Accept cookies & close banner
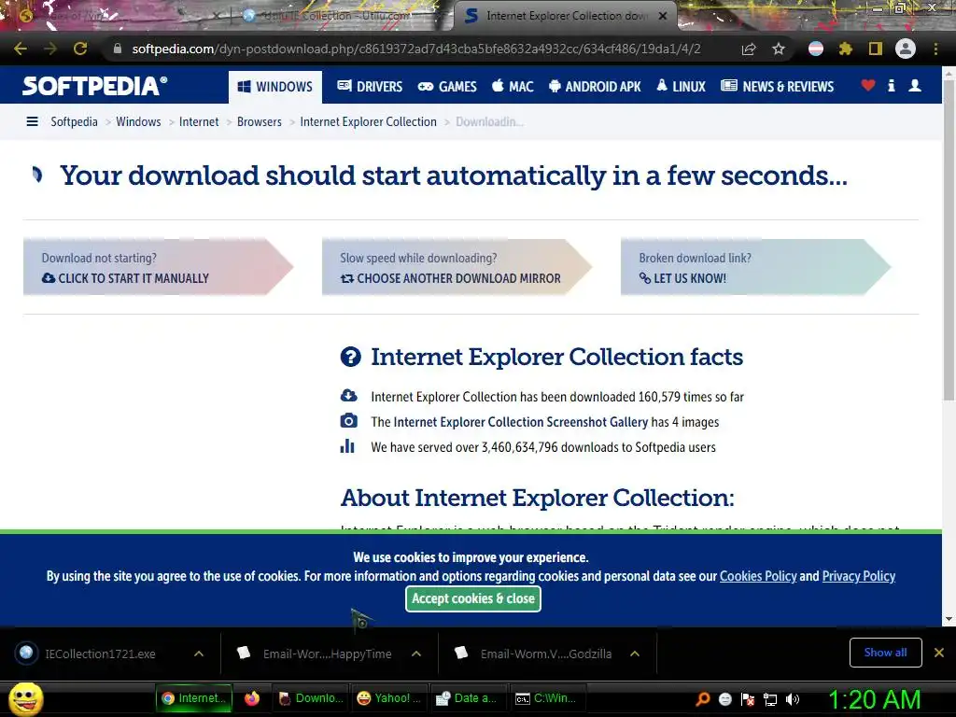 click(x=473, y=598)
